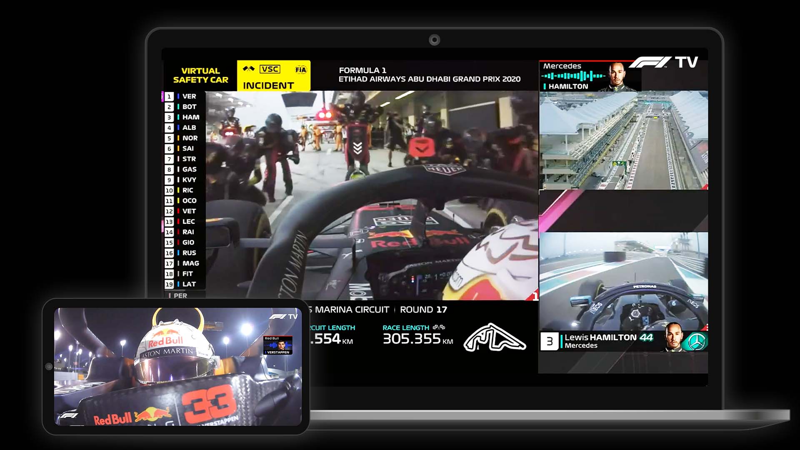Click position number 10 box in timing tower
Viewport: 800px width, 450px height.
[x=169, y=190]
